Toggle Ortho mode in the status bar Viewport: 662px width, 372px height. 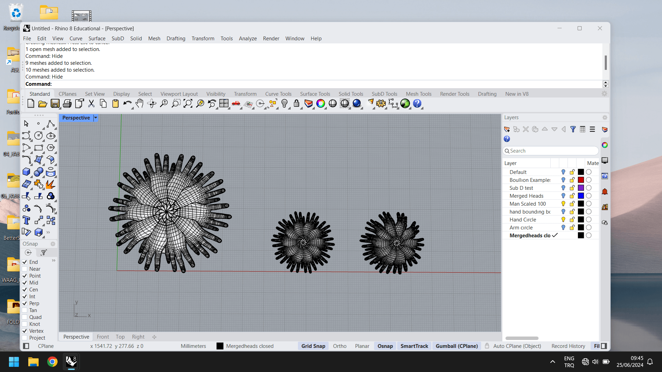pos(340,346)
